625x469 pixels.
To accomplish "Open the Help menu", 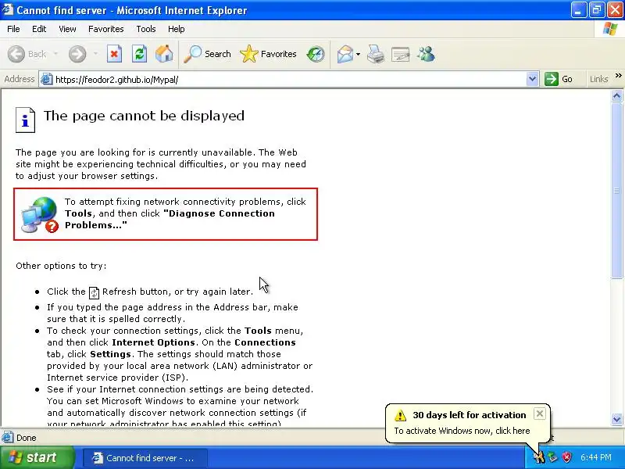I will [x=177, y=29].
